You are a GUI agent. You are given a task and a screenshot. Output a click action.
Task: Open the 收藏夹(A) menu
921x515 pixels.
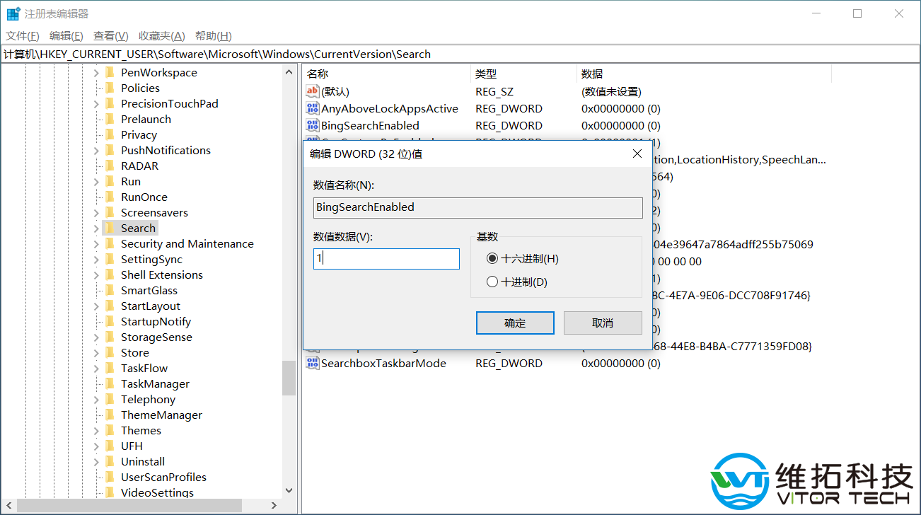click(162, 36)
